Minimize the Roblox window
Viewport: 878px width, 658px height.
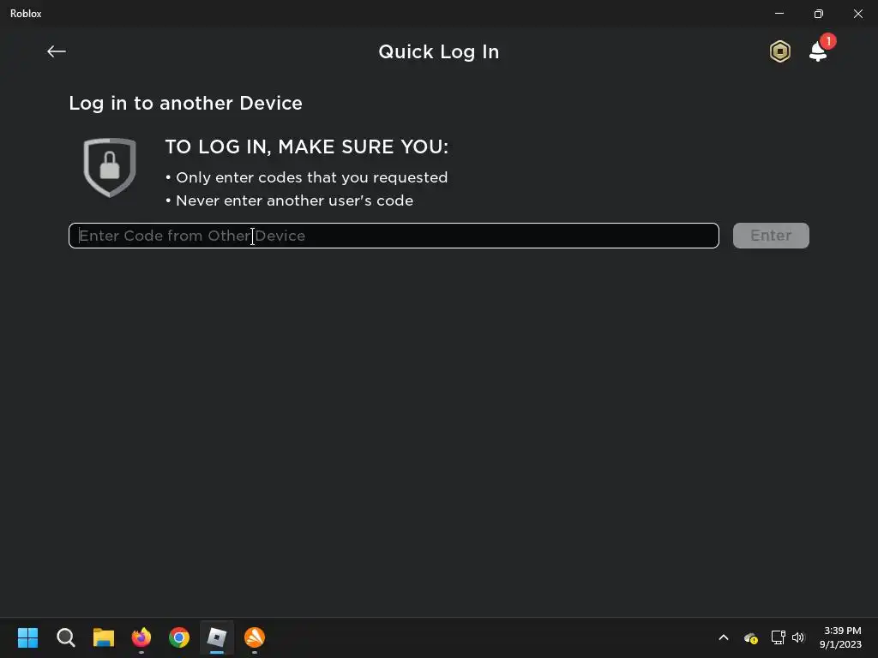point(779,14)
